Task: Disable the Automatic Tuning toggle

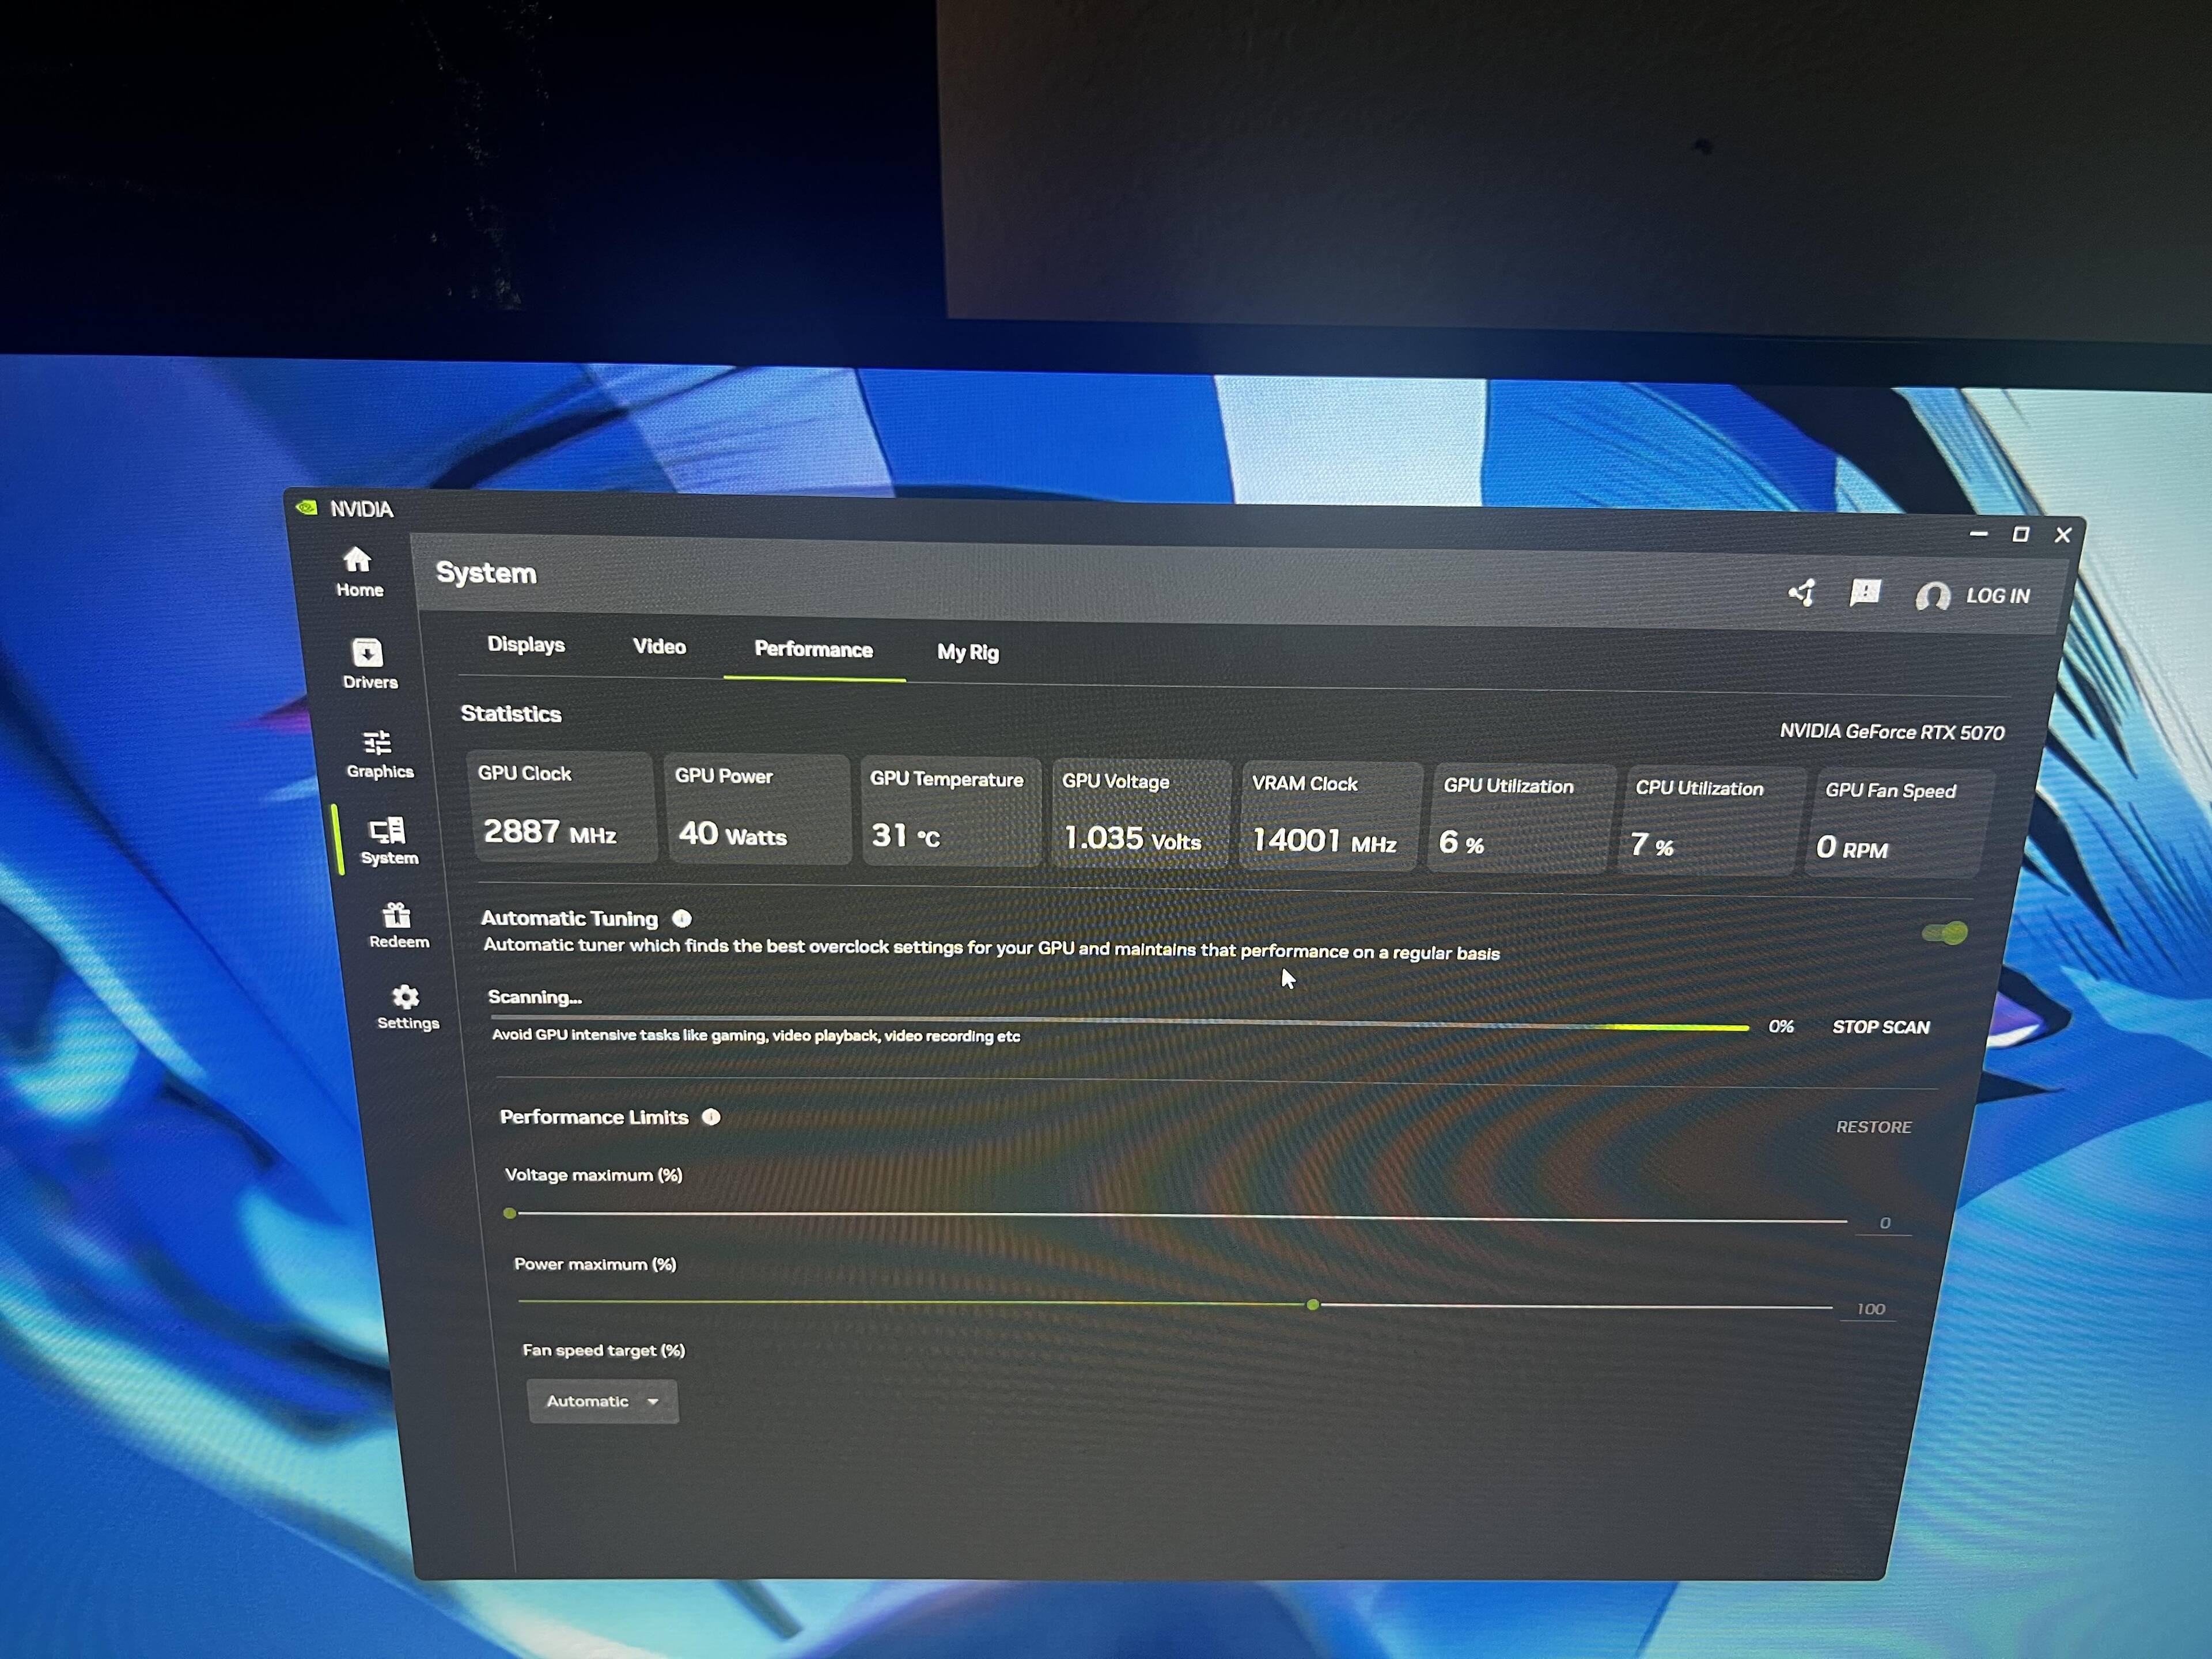Action: coord(1945,933)
